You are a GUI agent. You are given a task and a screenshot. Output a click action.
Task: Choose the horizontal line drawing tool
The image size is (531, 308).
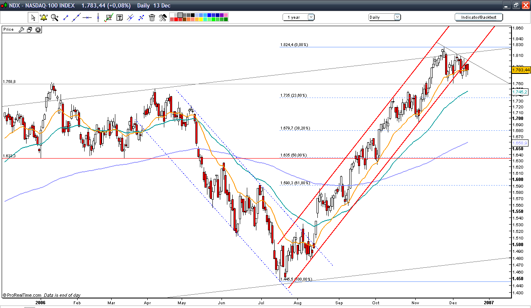(x=87, y=17)
